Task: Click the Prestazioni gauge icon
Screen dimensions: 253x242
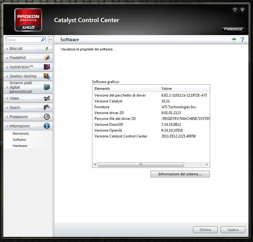Action: 47,117
